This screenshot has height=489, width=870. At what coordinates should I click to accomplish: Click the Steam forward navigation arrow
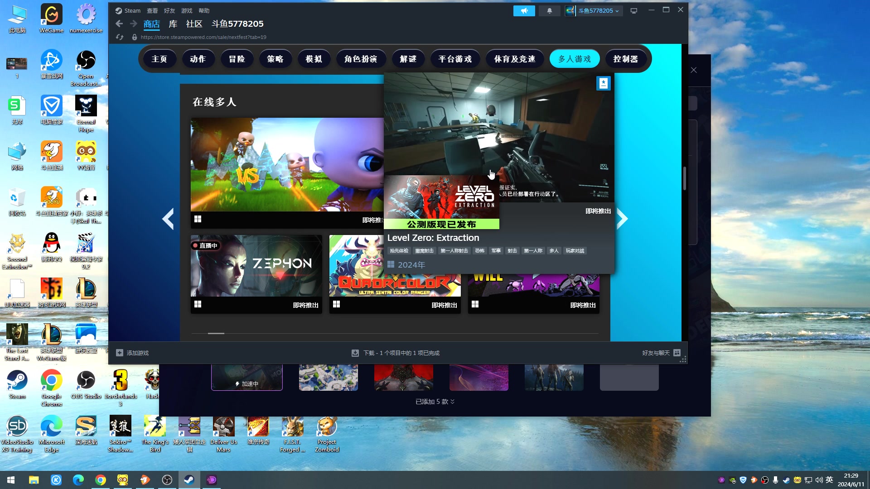(x=133, y=24)
